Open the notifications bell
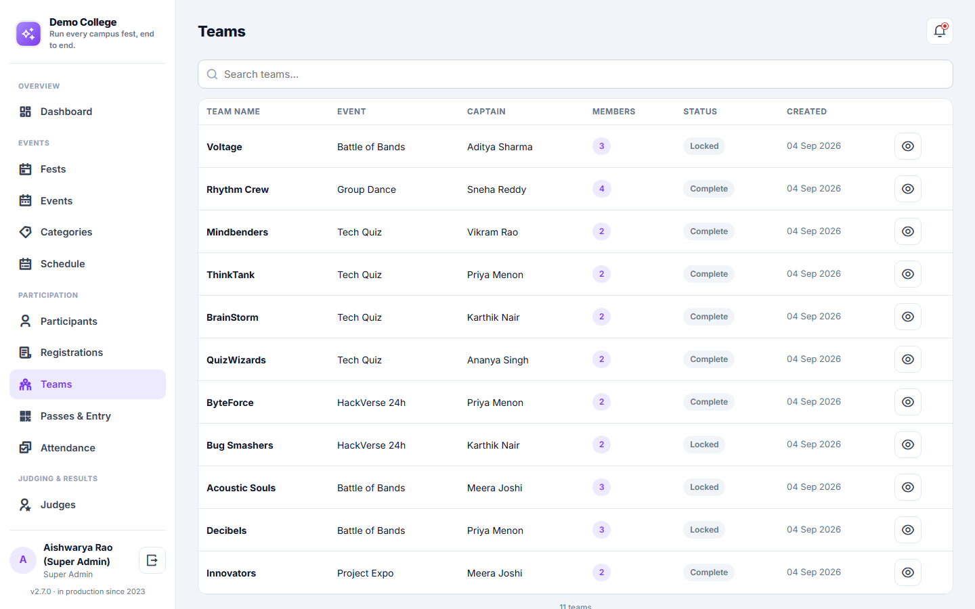The height and width of the screenshot is (609, 975). coord(940,31)
